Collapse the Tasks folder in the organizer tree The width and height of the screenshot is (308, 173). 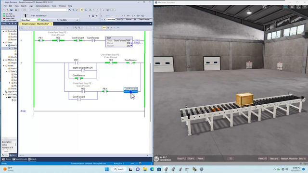(3, 43)
